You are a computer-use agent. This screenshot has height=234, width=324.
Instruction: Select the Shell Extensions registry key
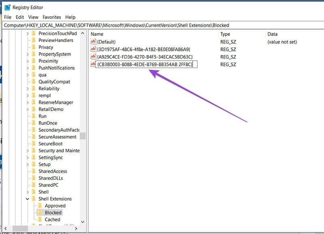(55, 199)
